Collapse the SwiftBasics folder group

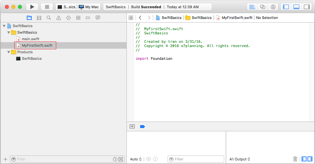[8, 33]
